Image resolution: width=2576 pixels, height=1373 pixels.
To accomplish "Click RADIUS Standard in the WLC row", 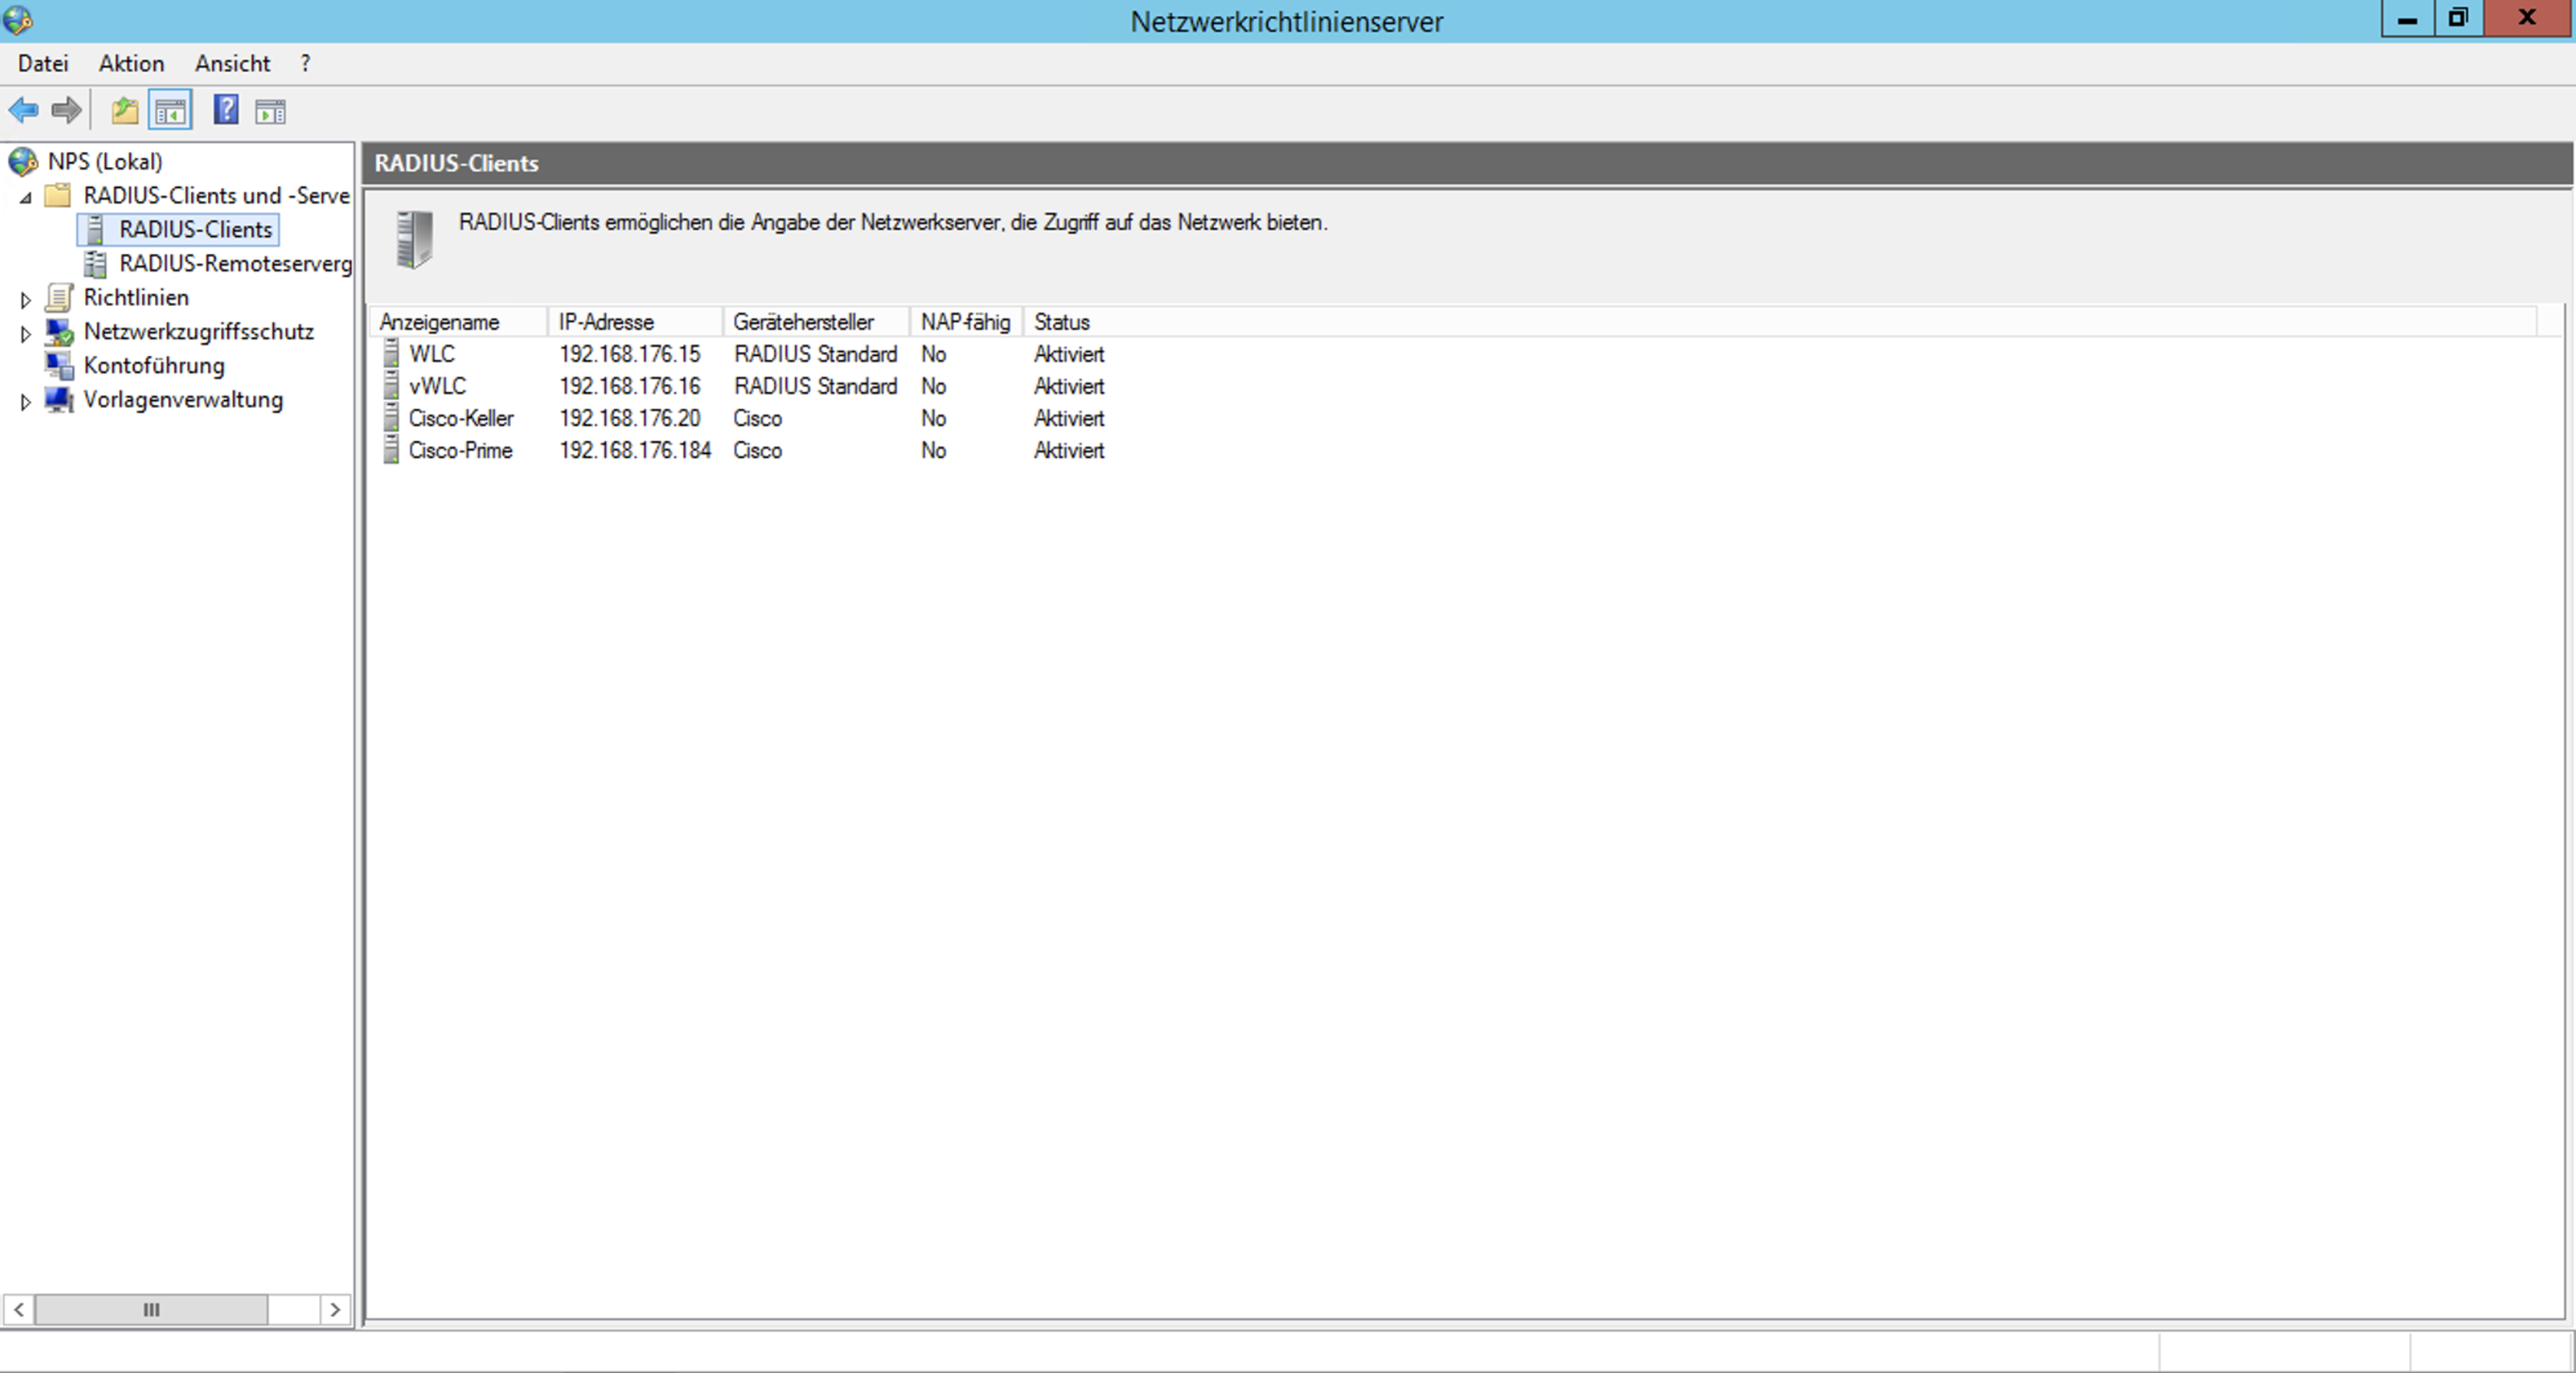I will click(x=816, y=354).
